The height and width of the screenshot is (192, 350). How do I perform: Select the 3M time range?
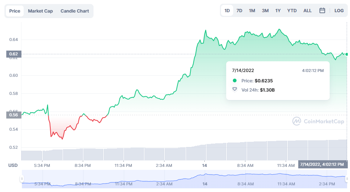pyautogui.click(x=265, y=11)
